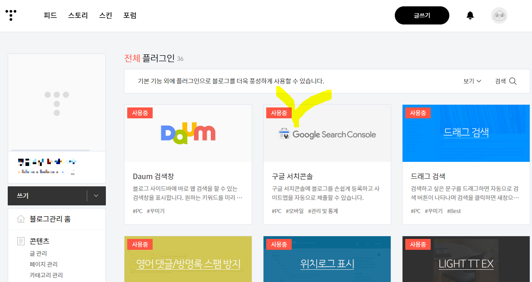The width and height of the screenshot is (532, 282).
Task: Click the 검색 label
Action: (x=500, y=81)
